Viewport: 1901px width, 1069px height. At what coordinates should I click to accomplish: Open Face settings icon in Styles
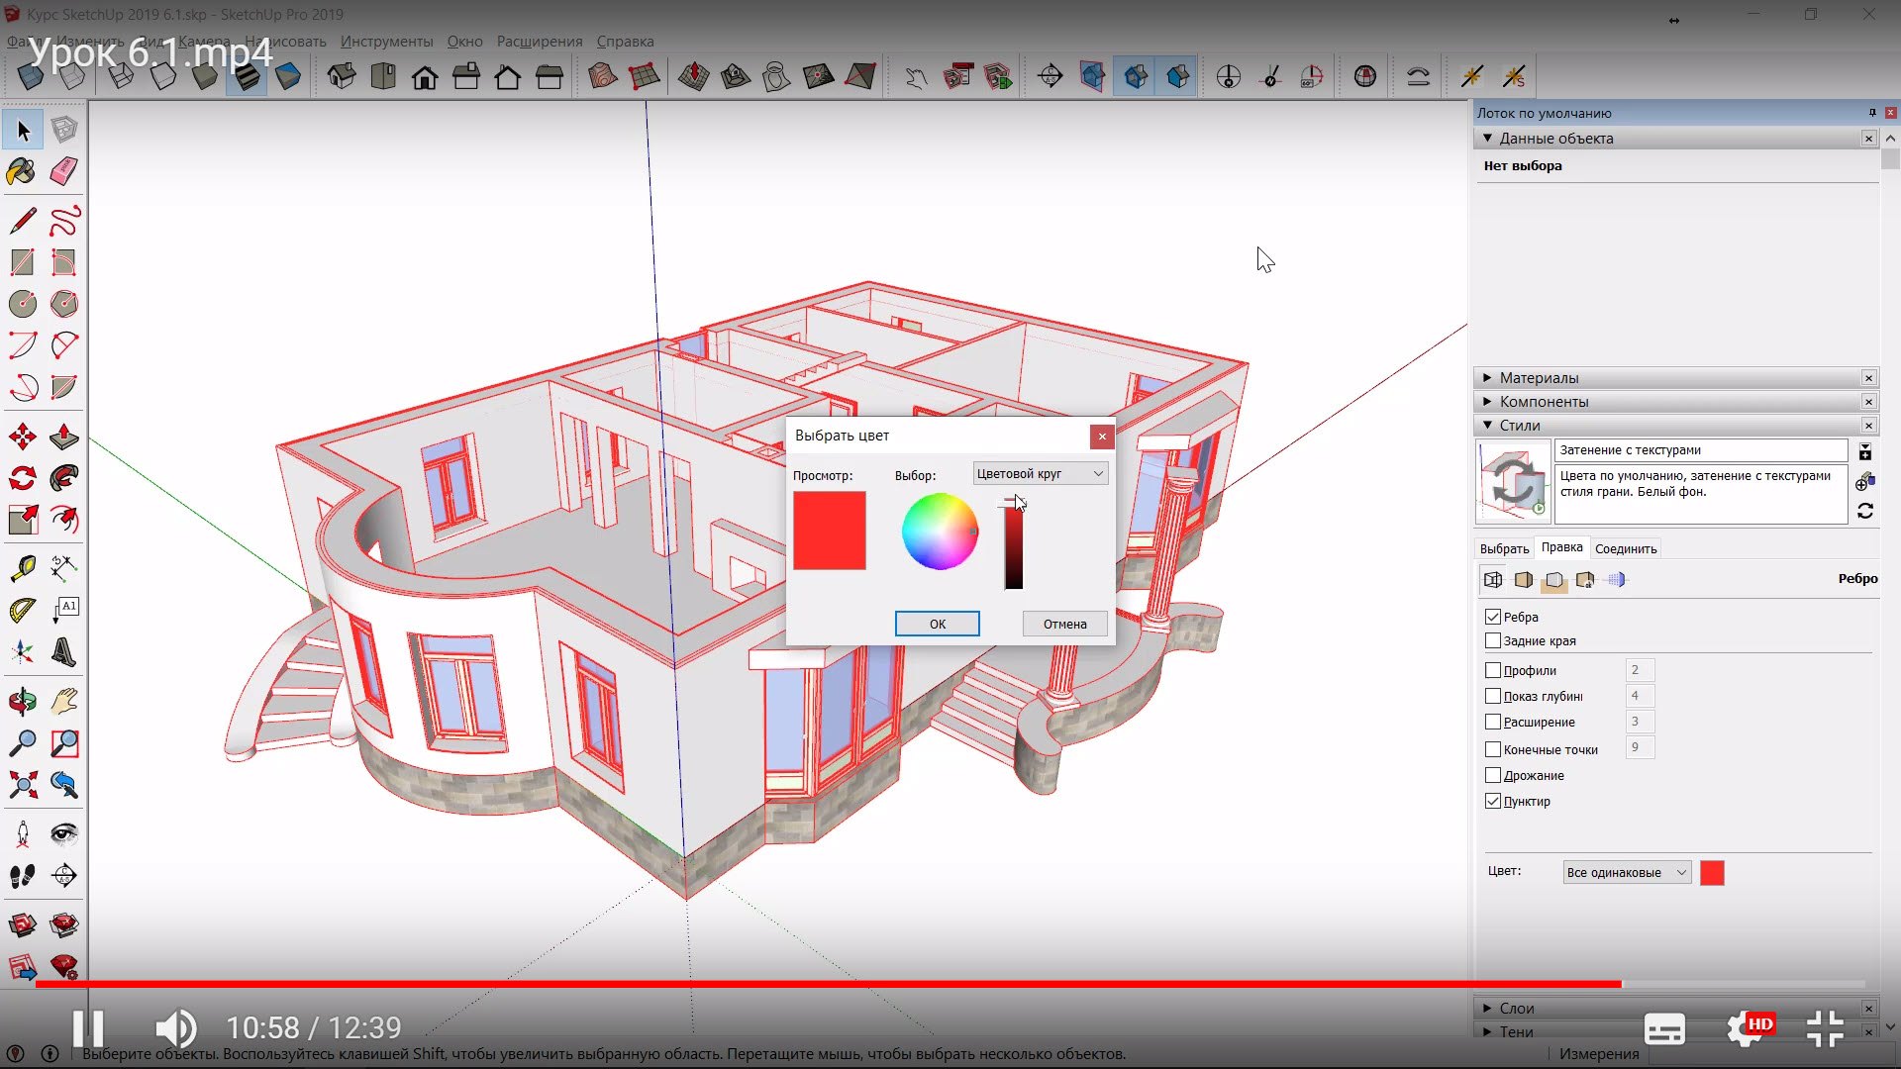pos(1524,580)
